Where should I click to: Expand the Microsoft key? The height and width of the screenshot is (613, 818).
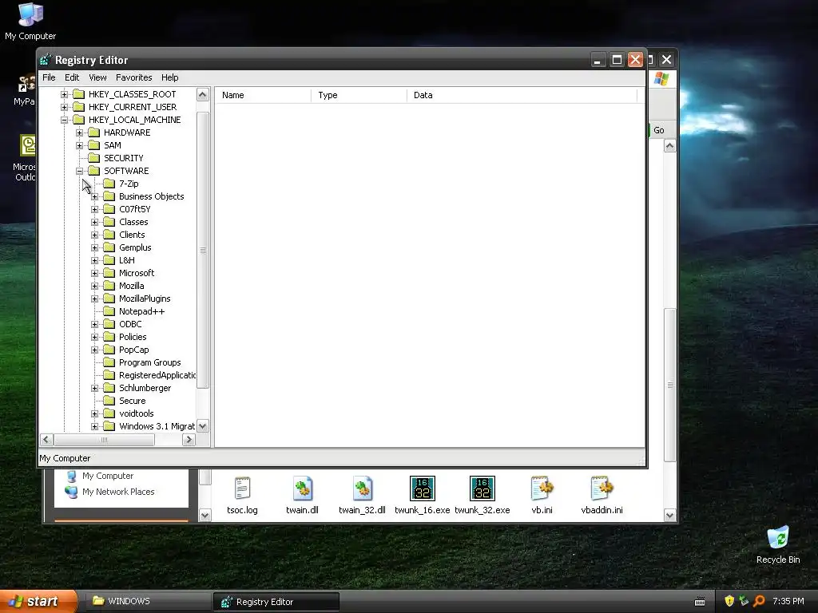pos(94,273)
